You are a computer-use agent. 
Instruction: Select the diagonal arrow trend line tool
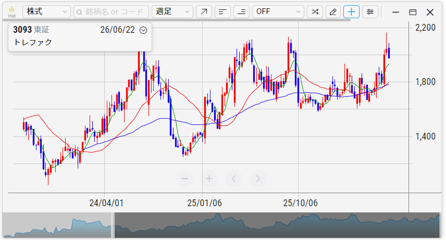(204, 11)
